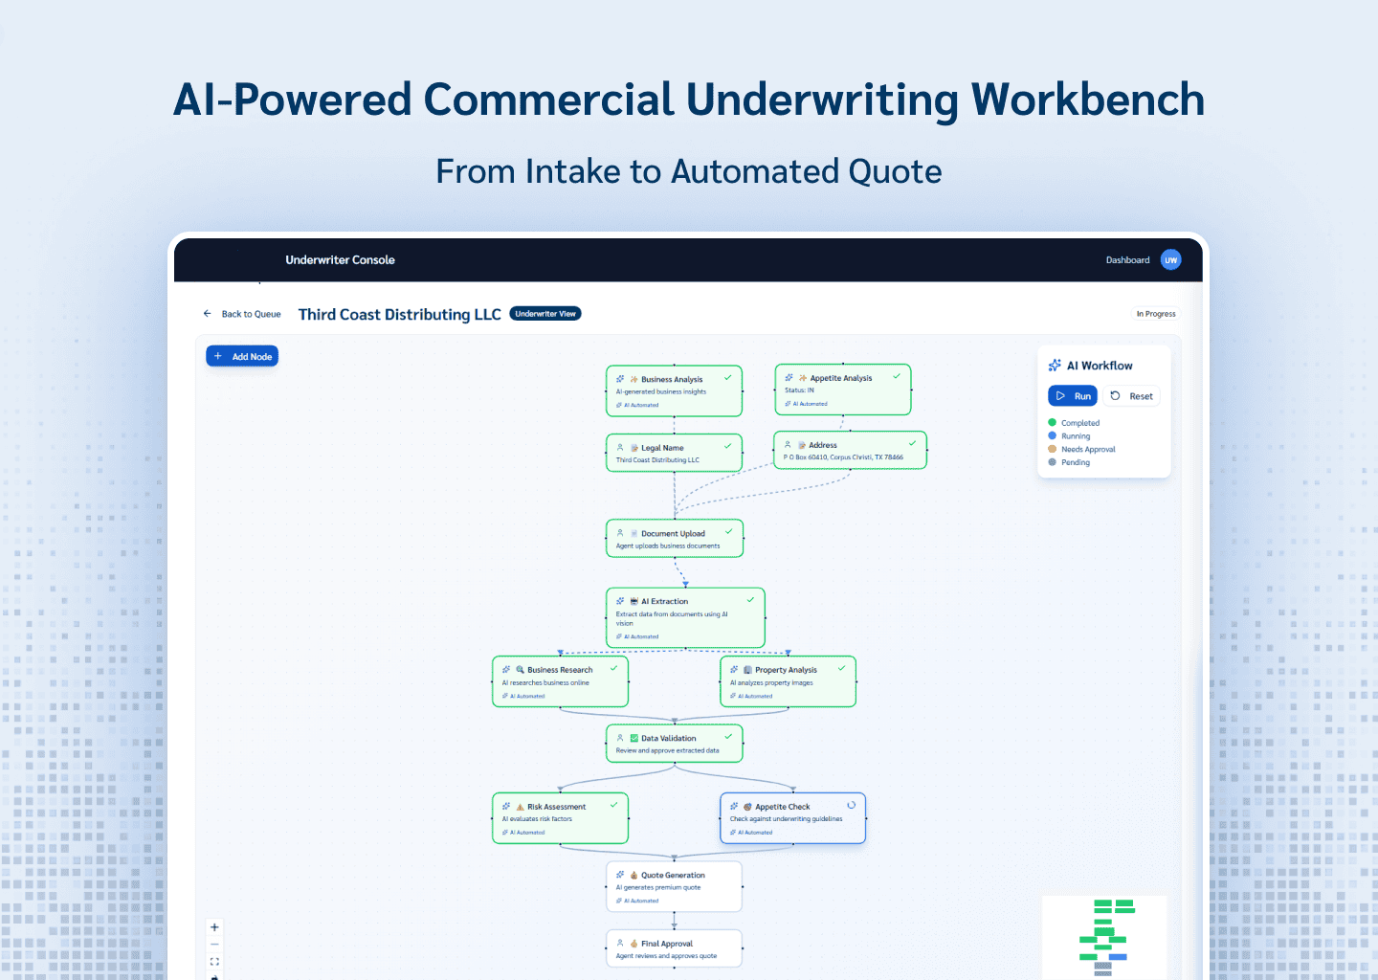
Task: Reset the AI workflow
Action: (1132, 396)
